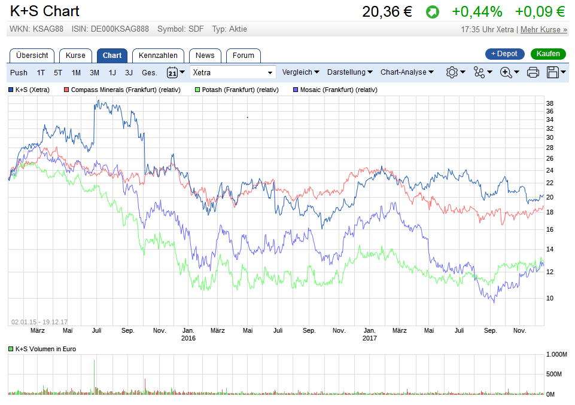The image size is (575, 405).
Task: Select the Ges. full time range
Action: (x=149, y=72)
